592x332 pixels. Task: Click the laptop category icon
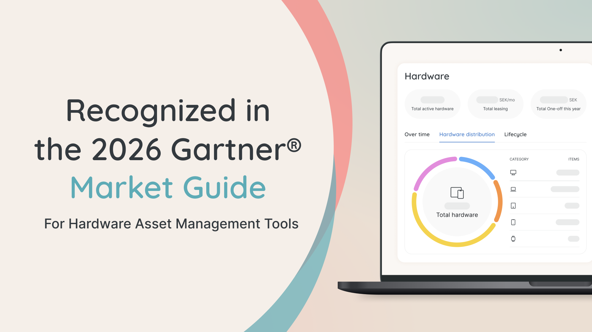coord(513,189)
